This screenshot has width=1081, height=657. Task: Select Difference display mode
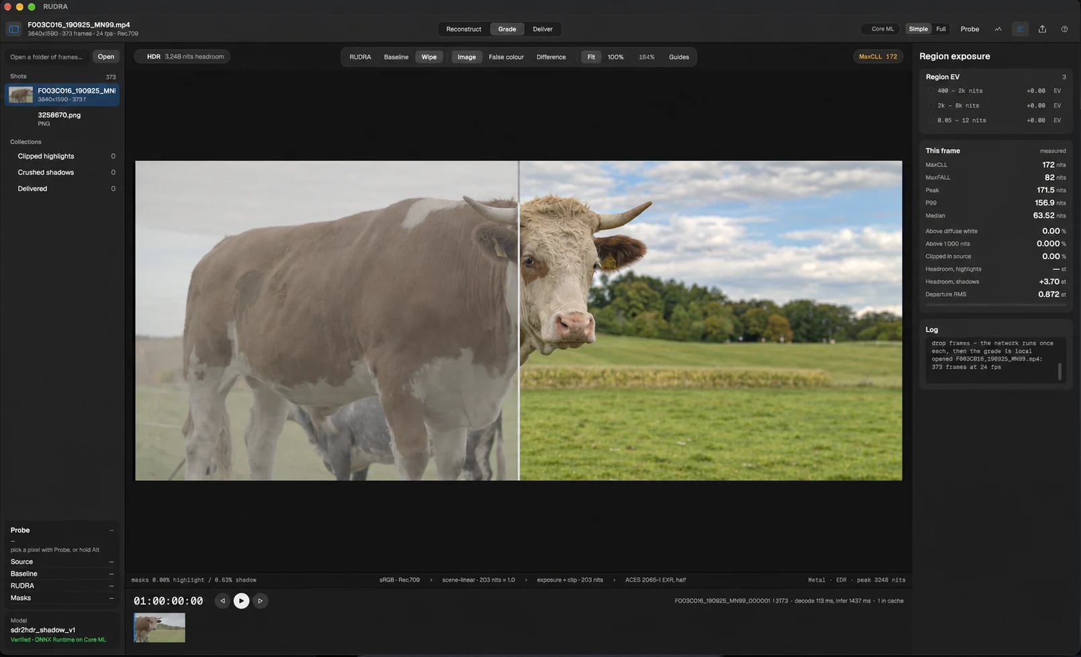[551, 57]
